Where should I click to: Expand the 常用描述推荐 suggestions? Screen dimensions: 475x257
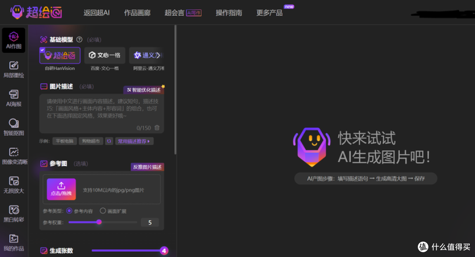[x=134, y=141]
